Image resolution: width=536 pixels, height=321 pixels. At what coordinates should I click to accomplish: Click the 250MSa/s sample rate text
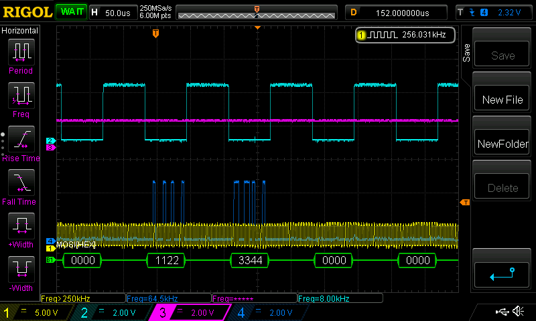pos(155,8)
